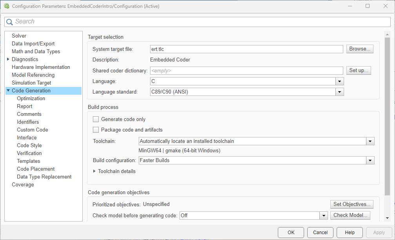Open the Language standard dropdown
This screenshot has height=240, width=395.
click(339, 92)
